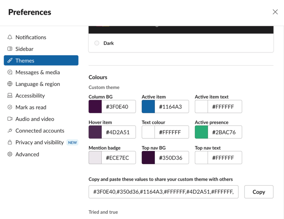Click the Accessibility keyboard icon
The height and width of the screenshot is (219, 284).
[10, 96]
